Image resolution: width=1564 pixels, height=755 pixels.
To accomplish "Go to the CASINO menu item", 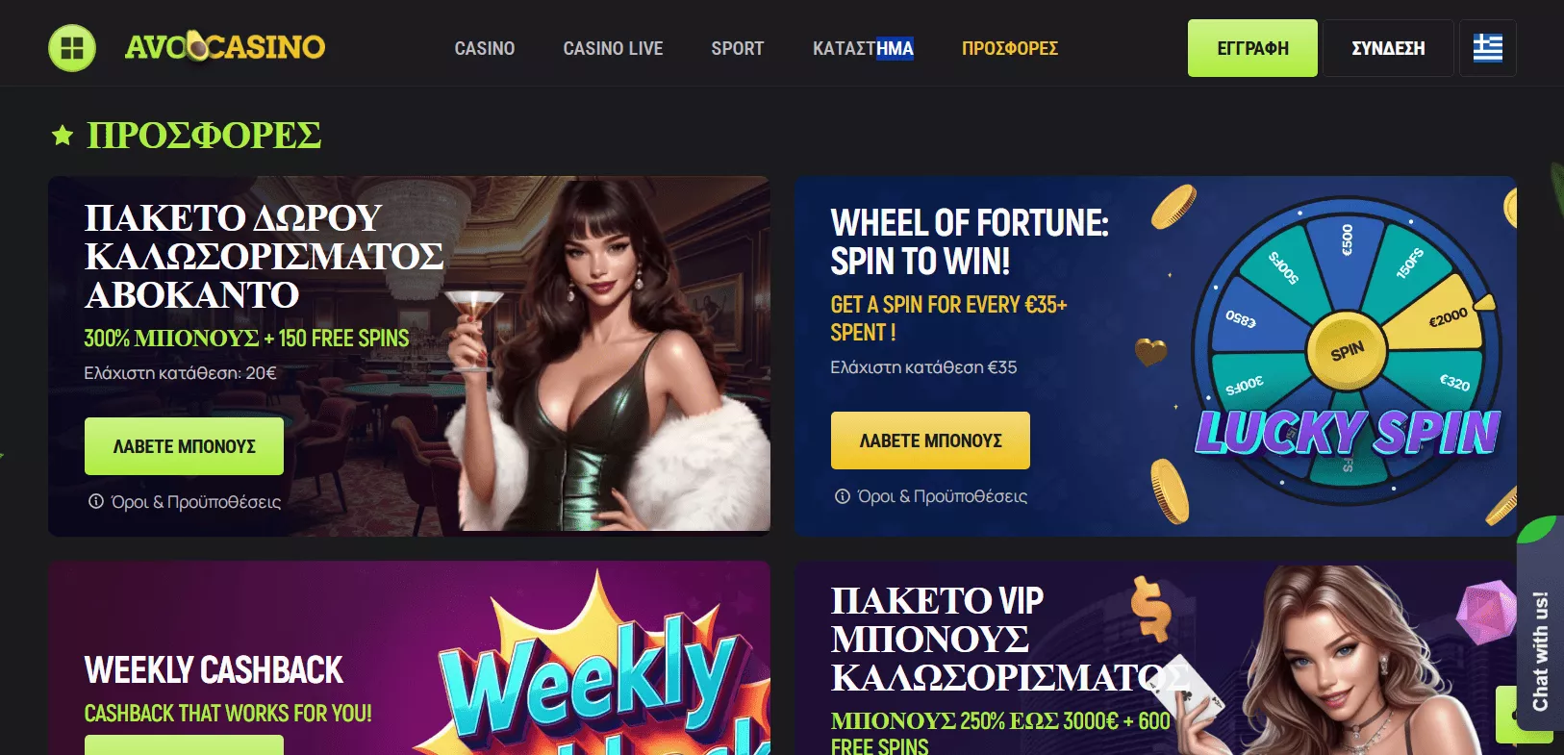I will (485, 48).
